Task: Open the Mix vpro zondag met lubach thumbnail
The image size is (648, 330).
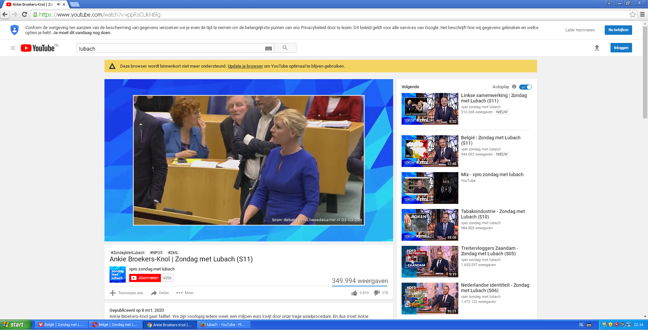Action: click(x=430, y=188)
